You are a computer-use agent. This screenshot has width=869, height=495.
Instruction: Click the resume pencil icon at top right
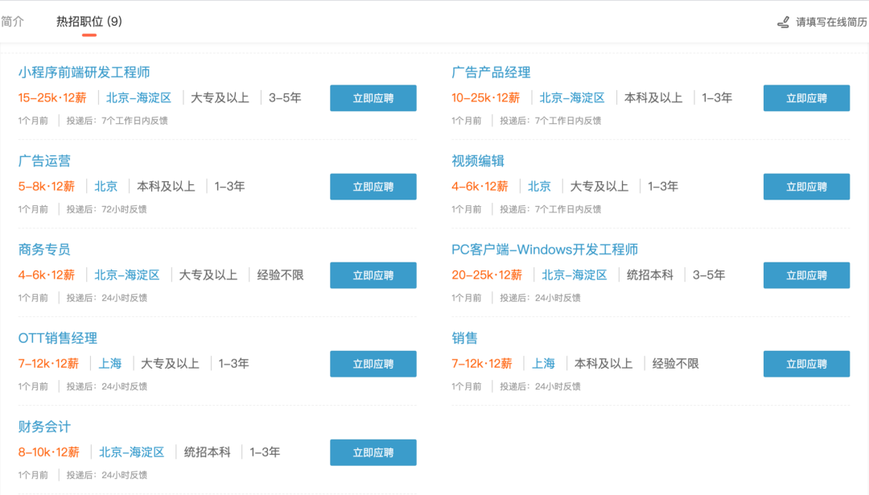pyautogui.click(x=783, y=22)
